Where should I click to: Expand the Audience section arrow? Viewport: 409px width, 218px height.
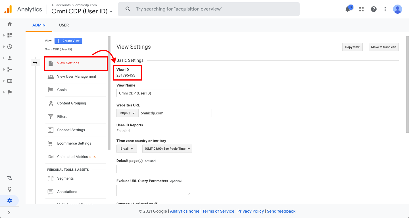pyautogui.click(x=4, y=58)
